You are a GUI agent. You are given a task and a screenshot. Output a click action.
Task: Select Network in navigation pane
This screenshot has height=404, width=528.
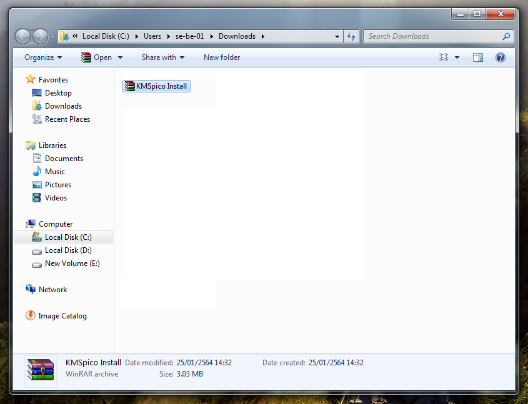coord(52,290)
